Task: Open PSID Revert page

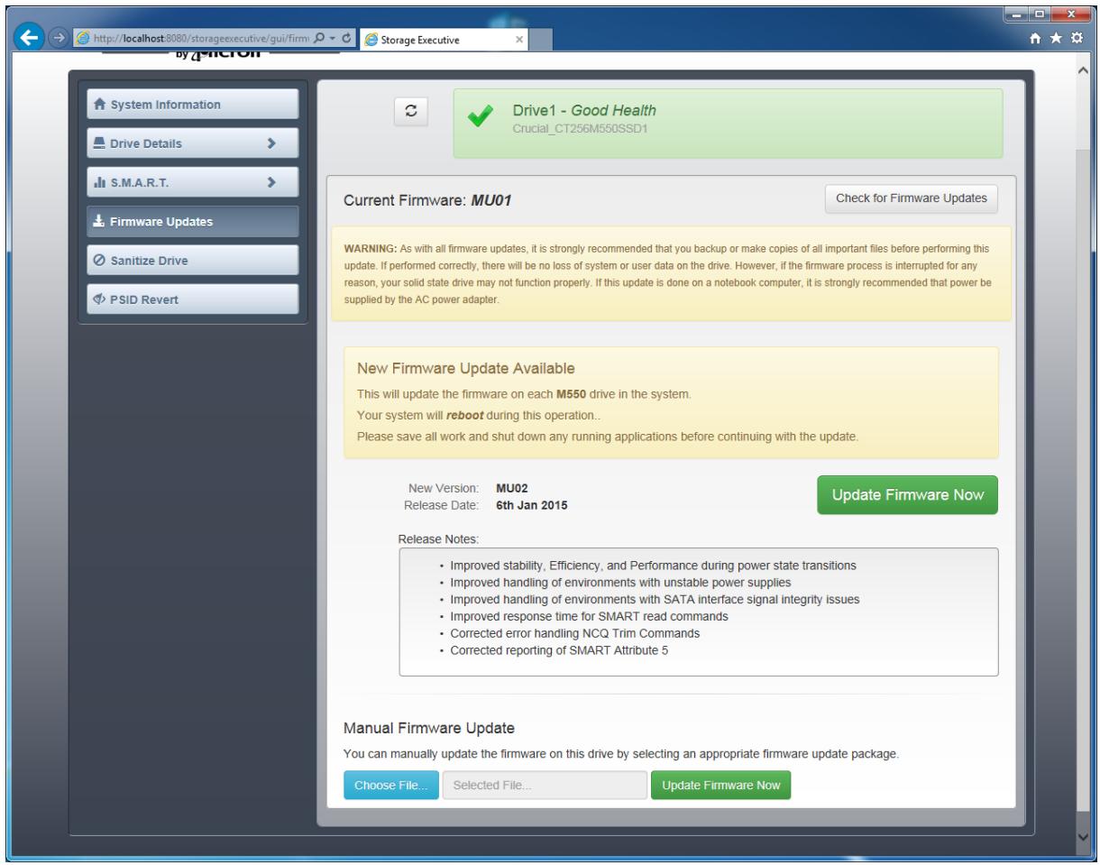Action: pyautogui.click(x=192, y=299)
